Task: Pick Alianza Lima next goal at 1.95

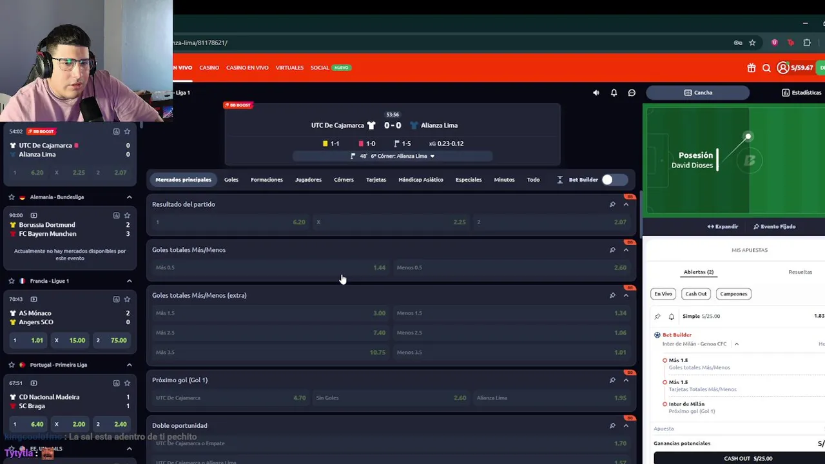Action: pos(552,398)
